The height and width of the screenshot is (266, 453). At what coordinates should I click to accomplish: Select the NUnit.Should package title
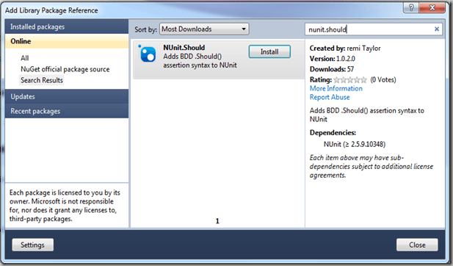(x=184, y=48)
